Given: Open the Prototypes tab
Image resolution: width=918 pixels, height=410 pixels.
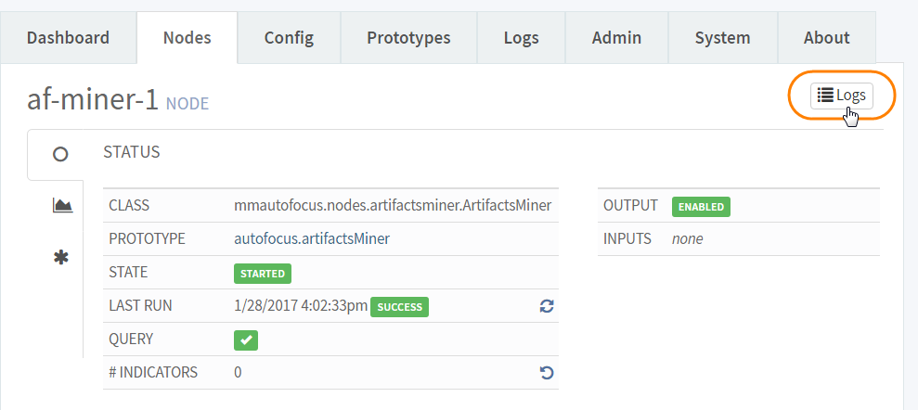Looking at the screenshot, I should click(408, 38).
